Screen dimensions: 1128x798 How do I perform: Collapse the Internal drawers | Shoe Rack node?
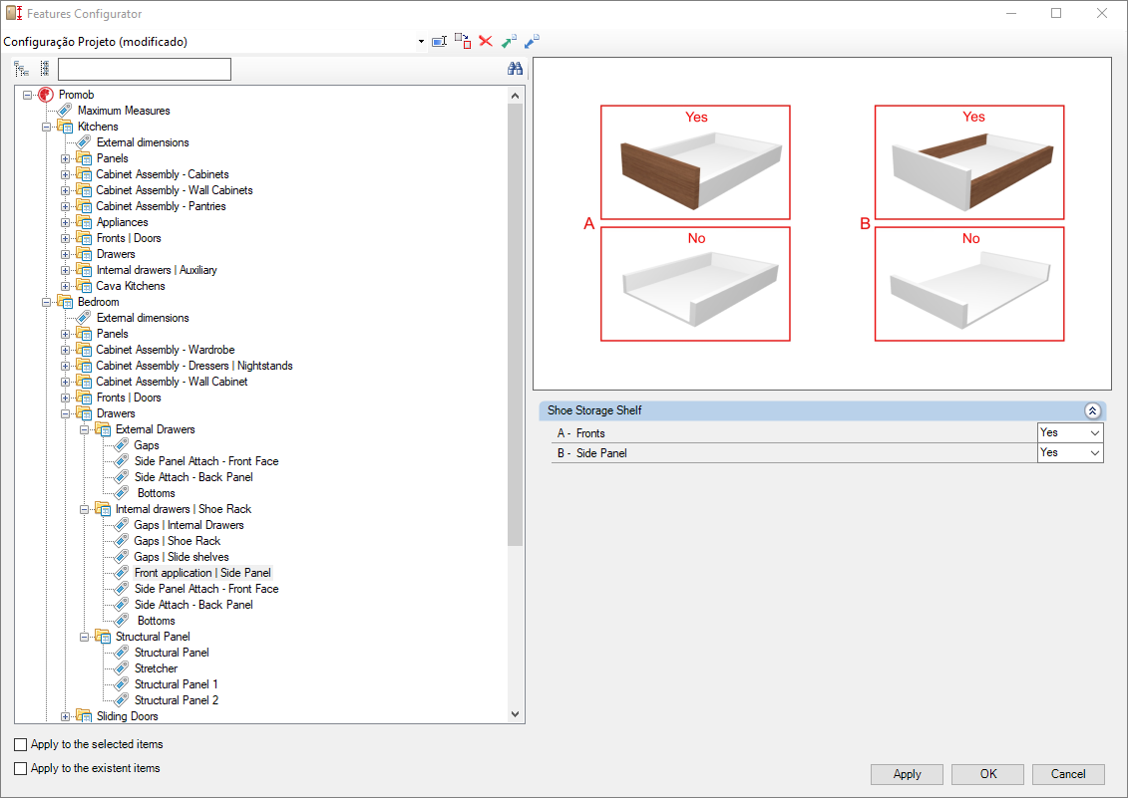pyautogui.click(x=84, y=510)
